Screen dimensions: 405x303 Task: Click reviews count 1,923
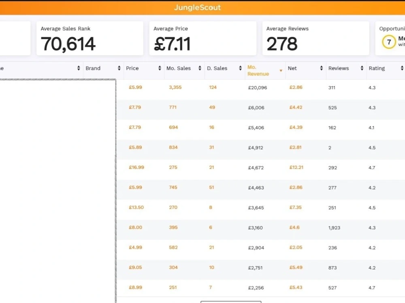[334, 228]
